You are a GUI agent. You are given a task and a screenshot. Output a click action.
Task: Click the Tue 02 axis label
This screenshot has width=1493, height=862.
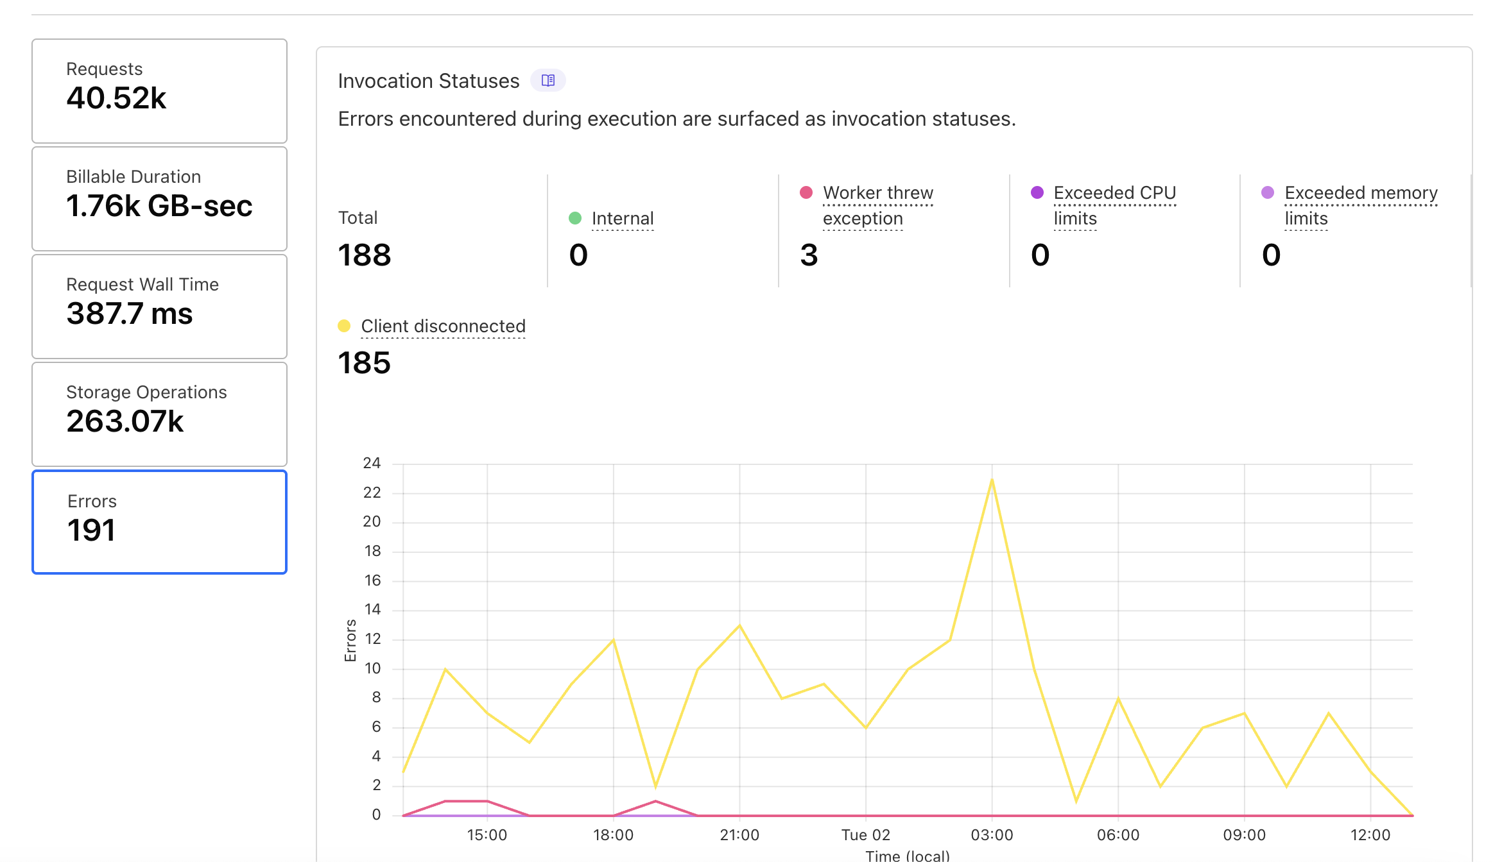[x=865, y=834]
